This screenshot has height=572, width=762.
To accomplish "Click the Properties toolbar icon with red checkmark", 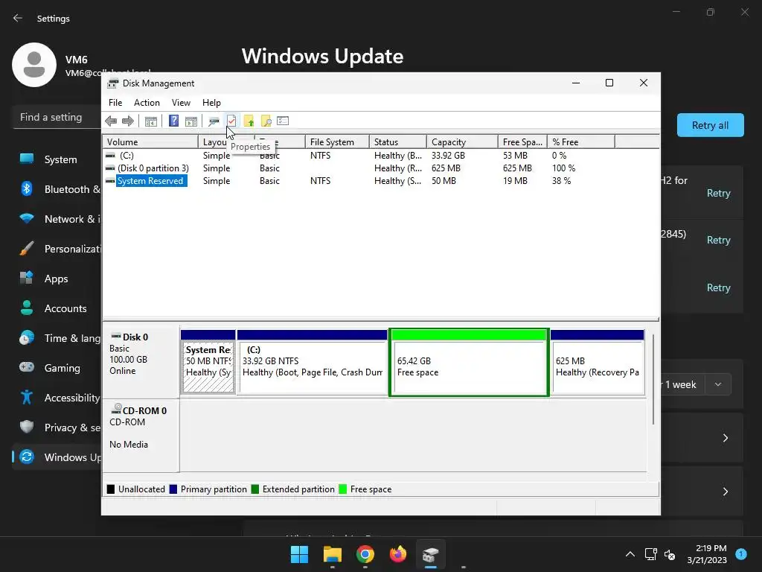I will (x=231, y=121).
